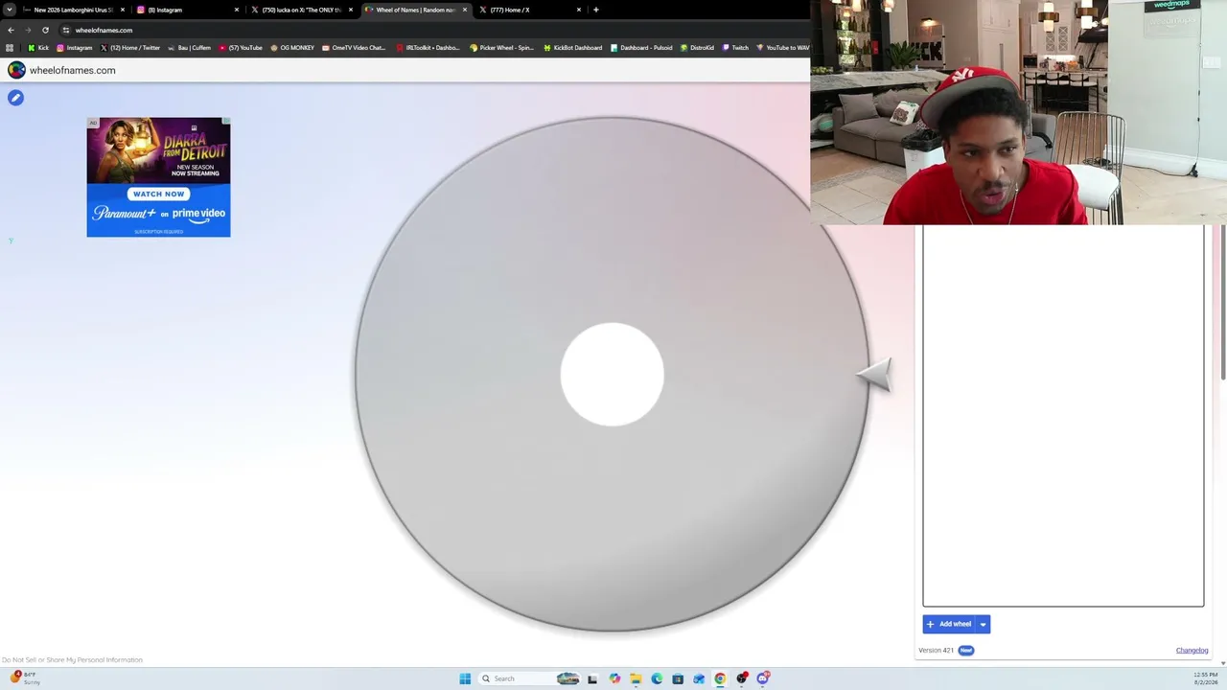Open Discord from the taskbar
This screenshot has width=1227, height=690.
pyautogui.click(x=763, y=678)
